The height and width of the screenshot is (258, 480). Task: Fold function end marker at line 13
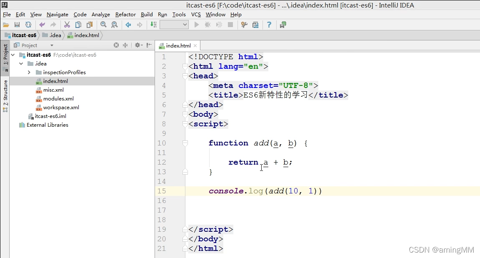click(185, 172)
